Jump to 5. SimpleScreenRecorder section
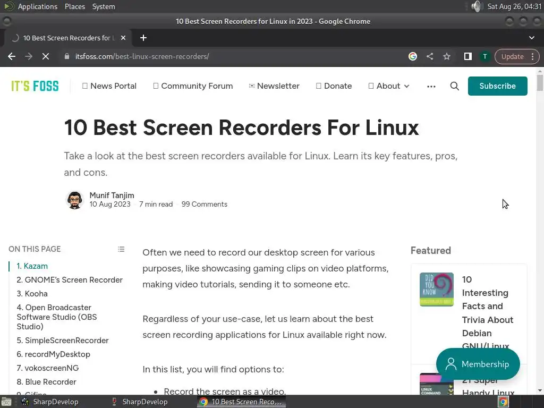The width and height of the screenshot is (544, 408). click(x=63, y=341)
